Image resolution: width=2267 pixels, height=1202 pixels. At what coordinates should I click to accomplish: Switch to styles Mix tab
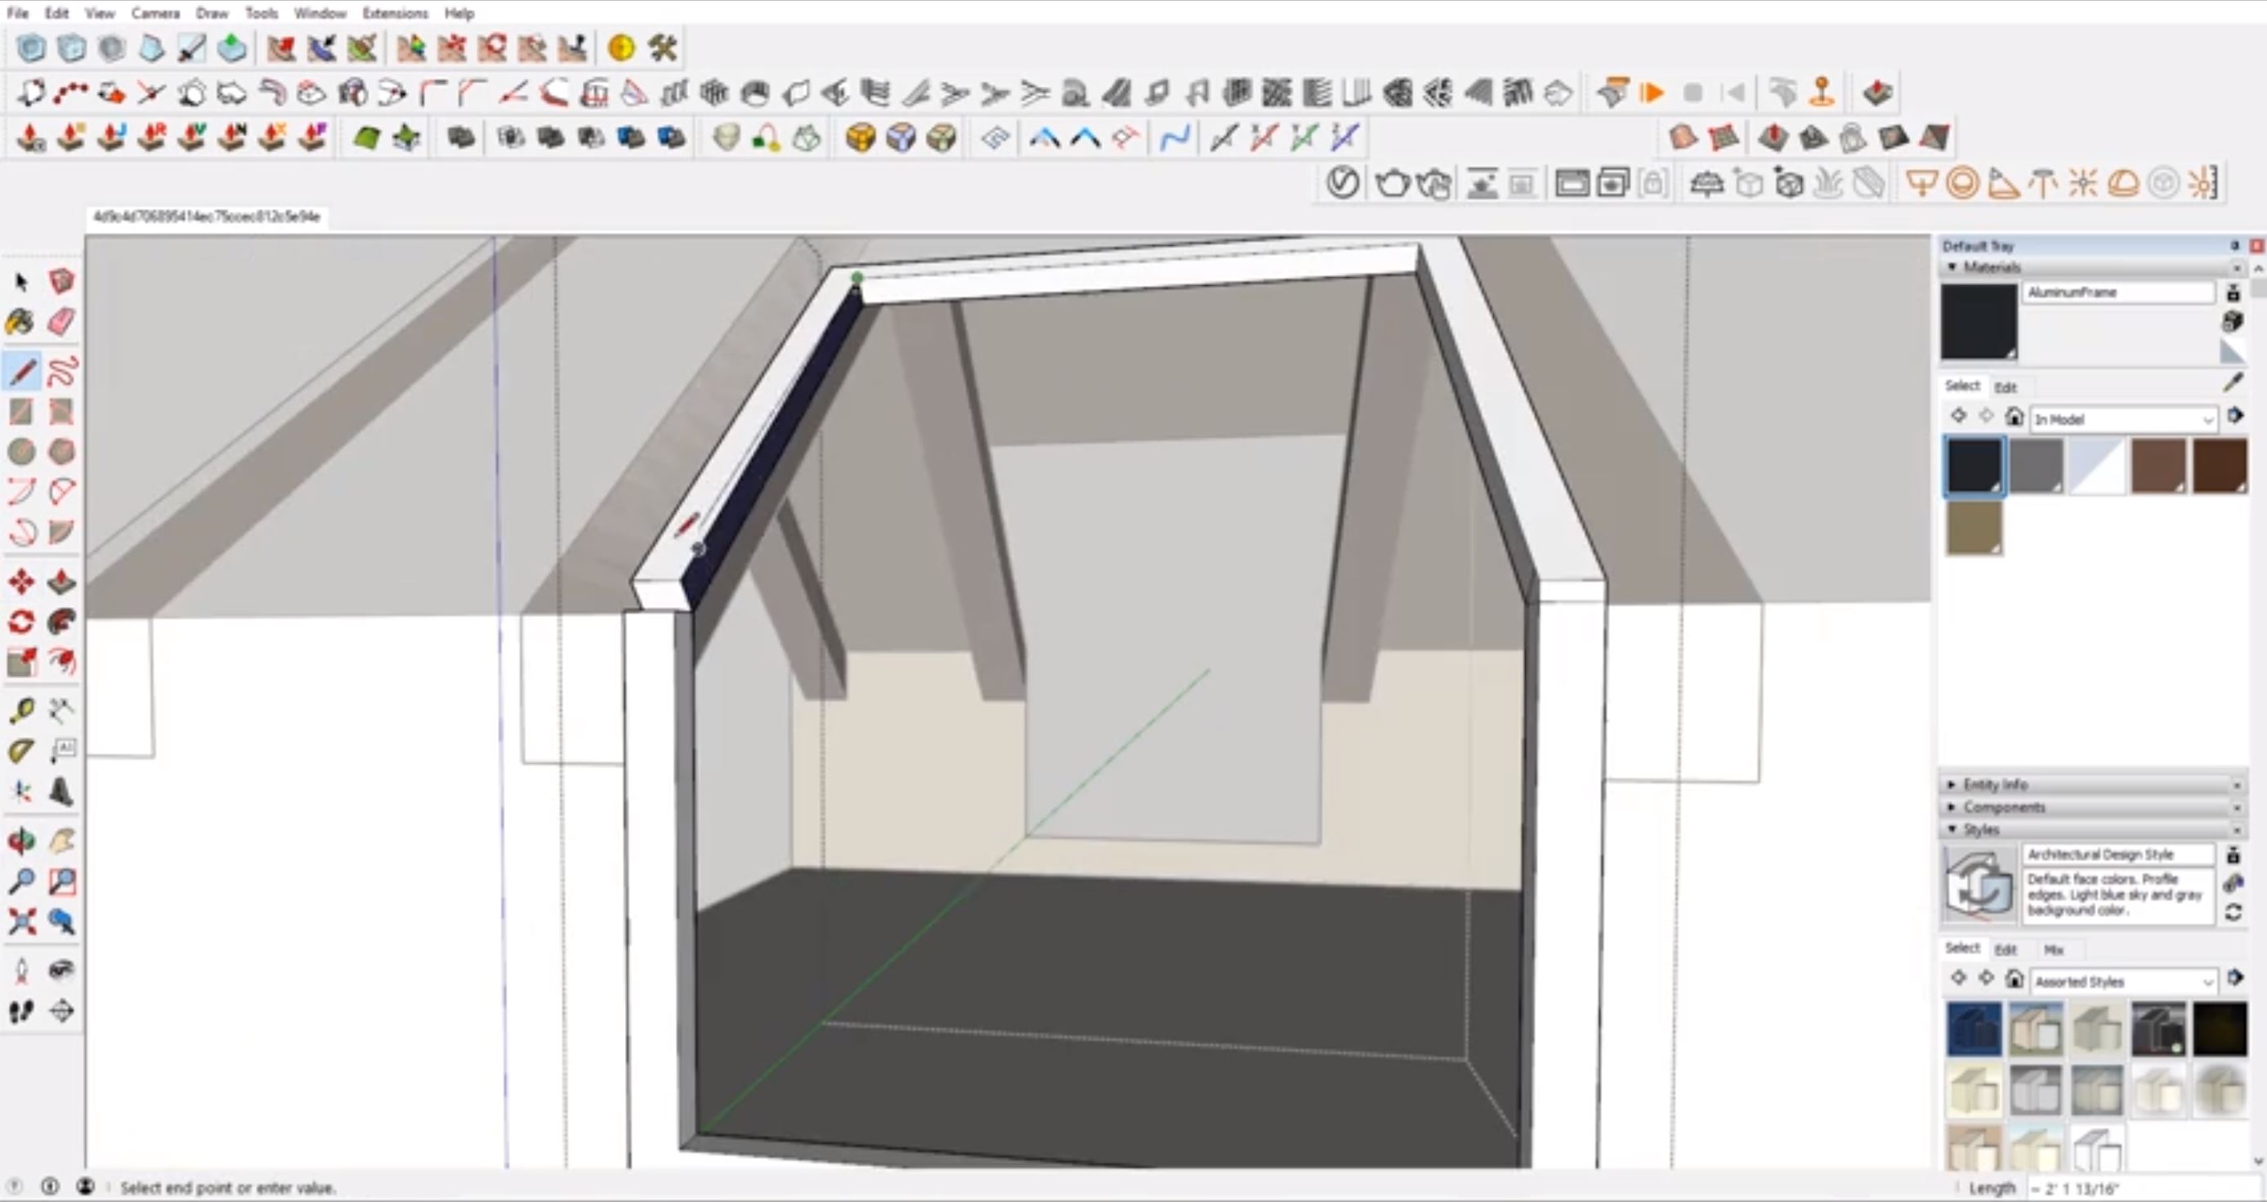2053,950
